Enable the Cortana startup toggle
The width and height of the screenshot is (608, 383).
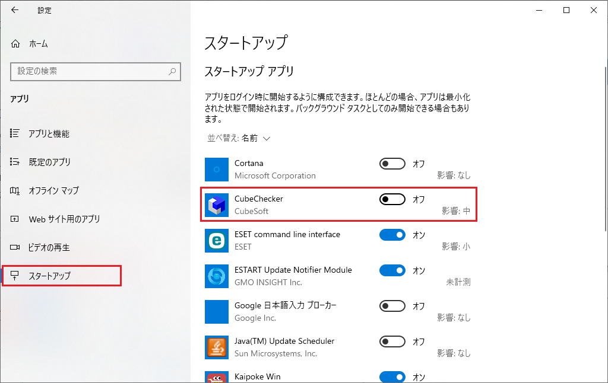tap(392, 164)
